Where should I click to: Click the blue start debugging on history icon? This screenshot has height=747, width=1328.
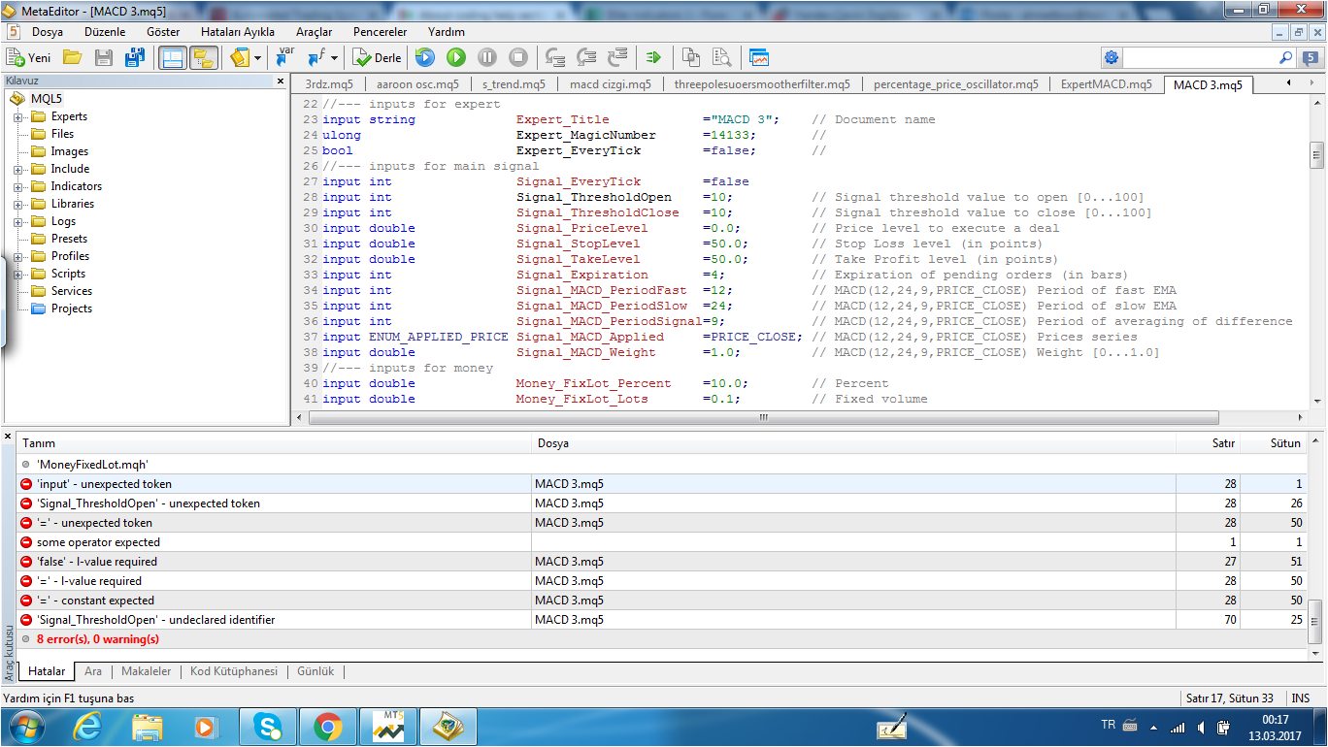point(424,57)
